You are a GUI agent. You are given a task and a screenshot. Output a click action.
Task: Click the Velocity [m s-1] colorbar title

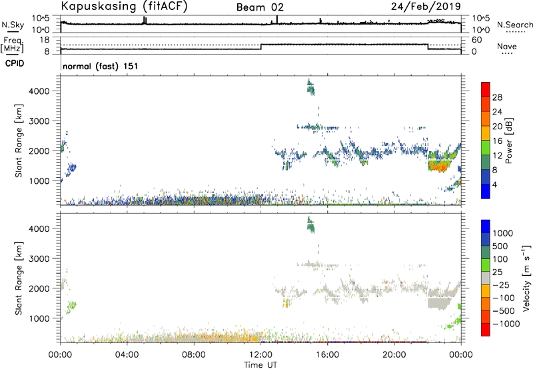[526, 278]
